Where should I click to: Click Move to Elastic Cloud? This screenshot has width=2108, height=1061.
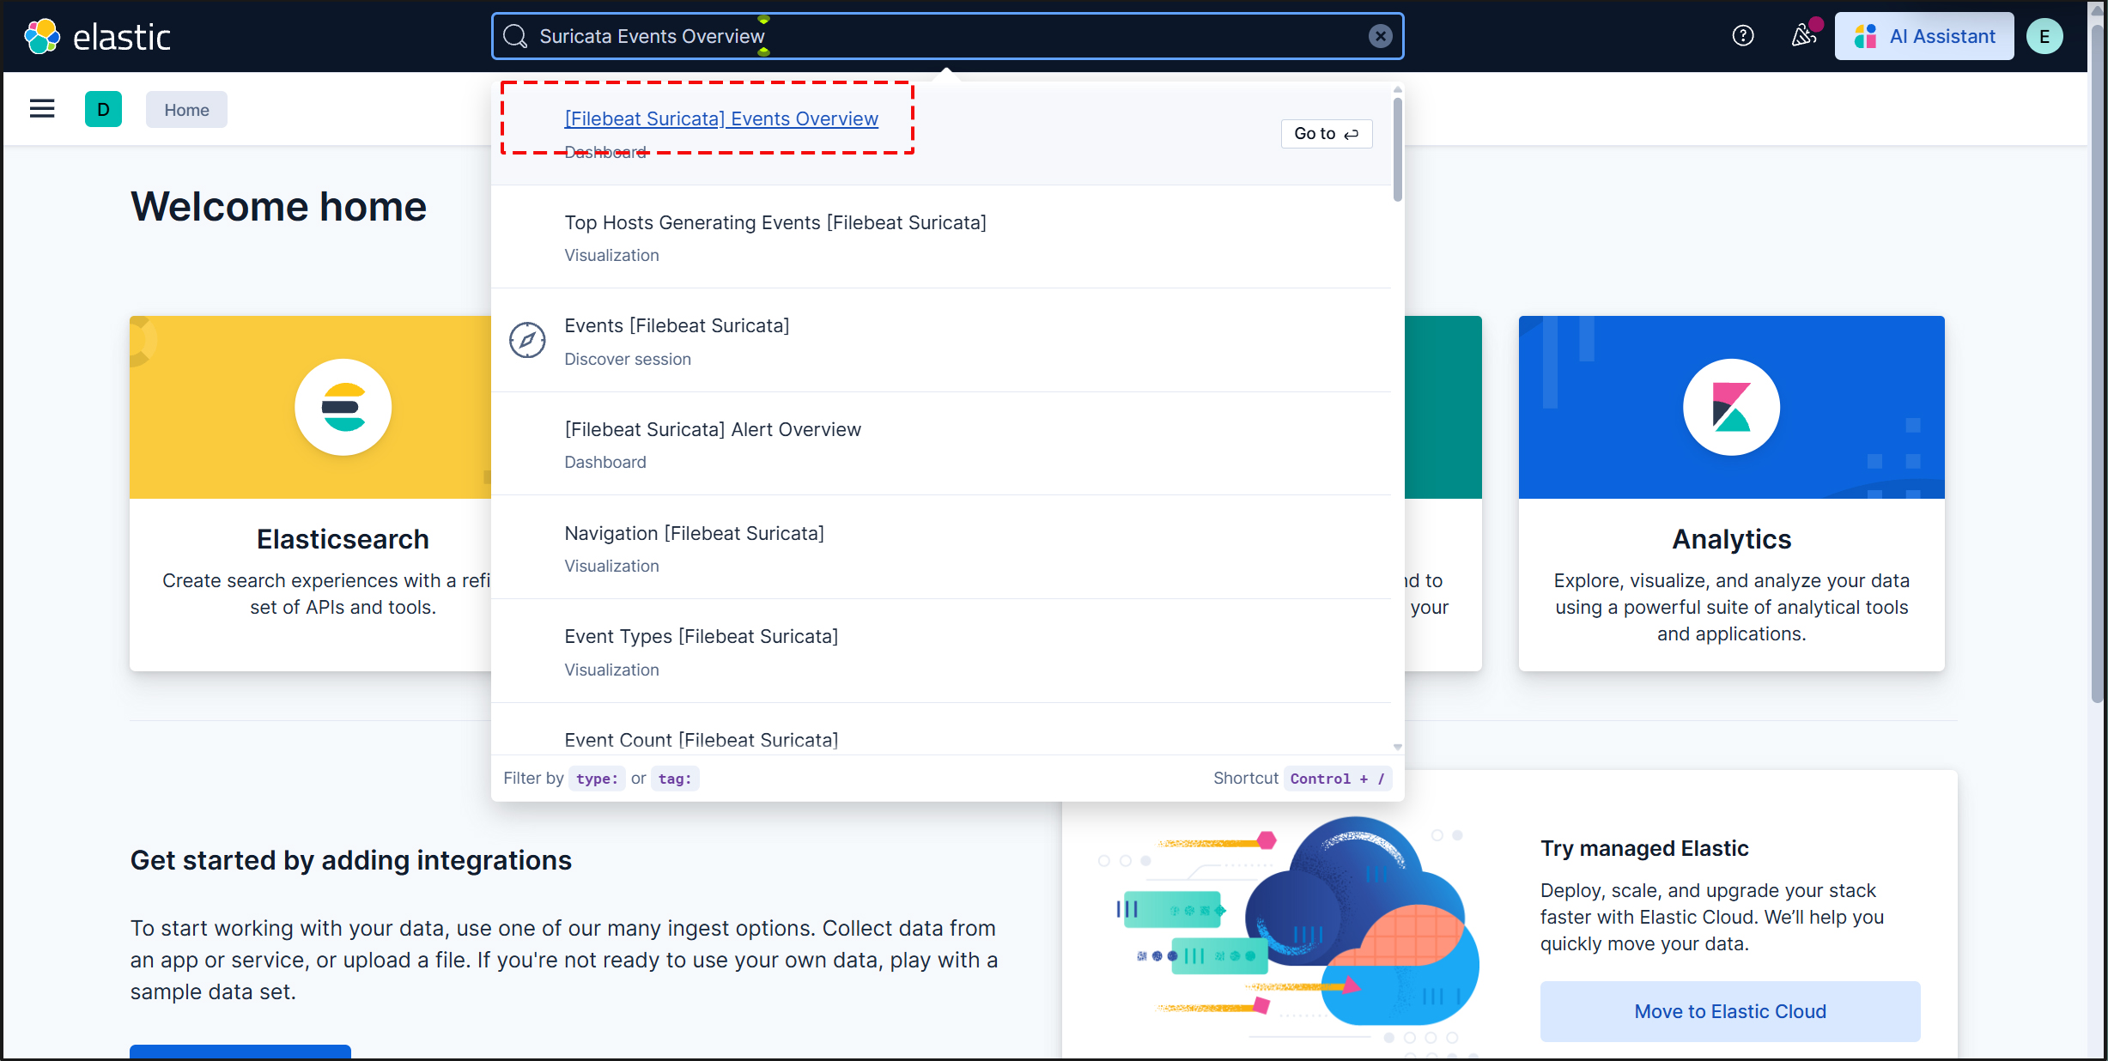point(1729,1011)
